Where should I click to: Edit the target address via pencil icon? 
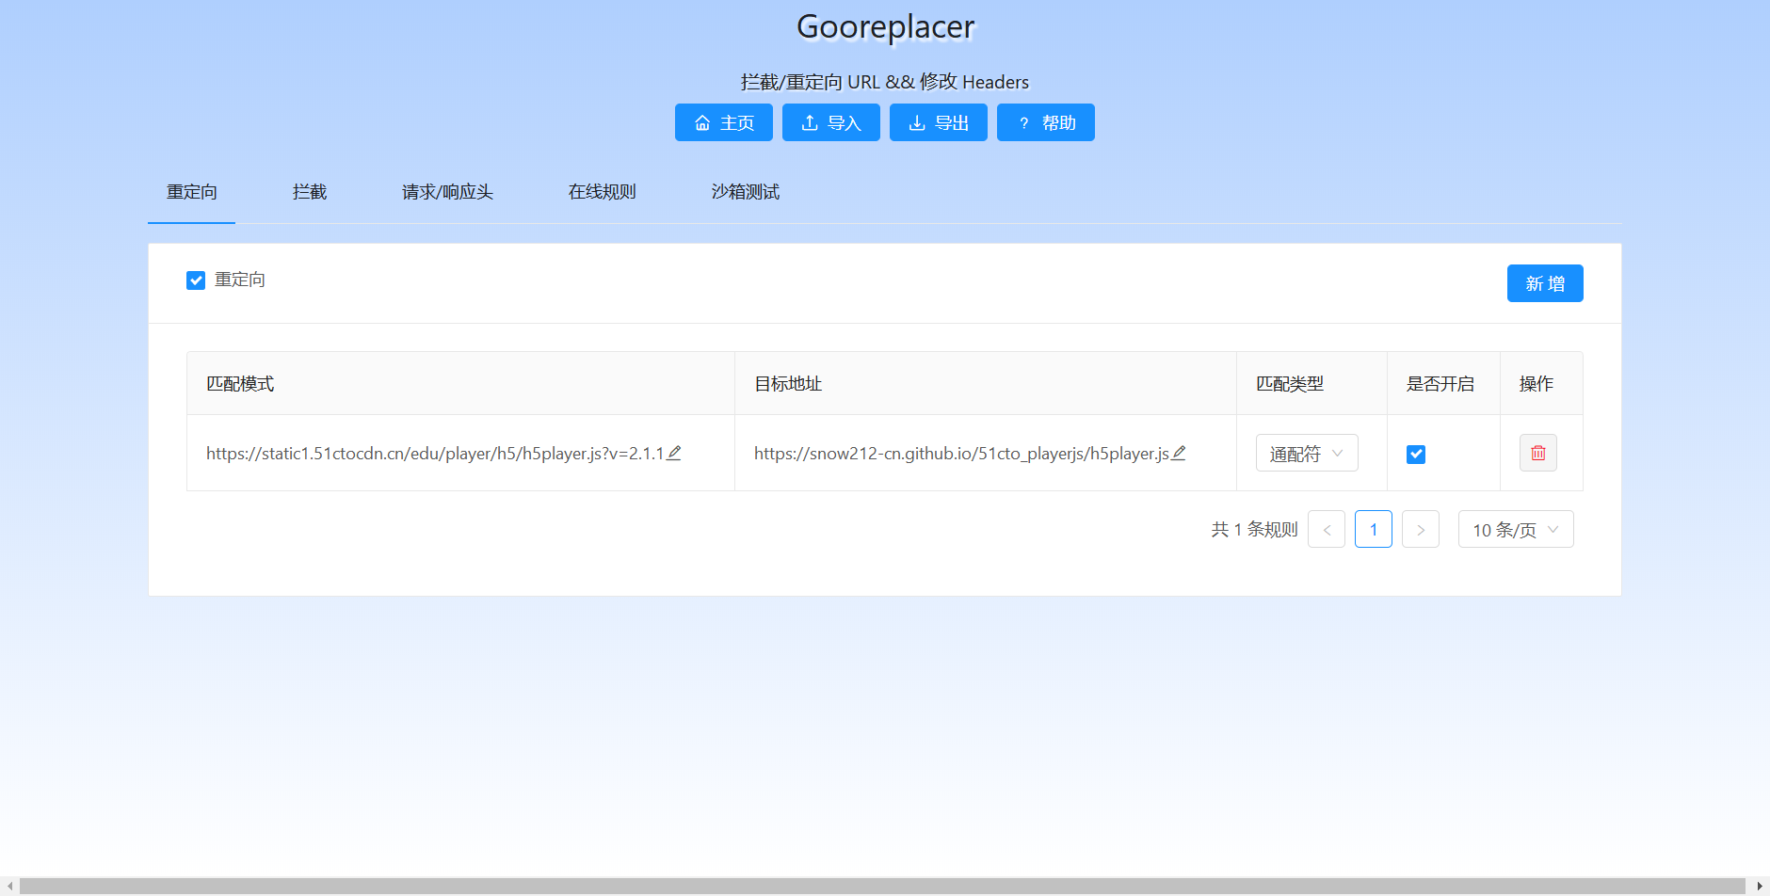[1179, 453]
